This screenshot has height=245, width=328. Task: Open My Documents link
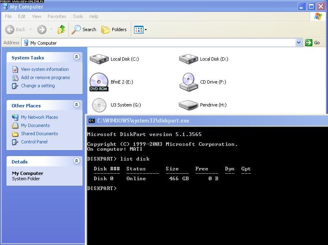[35, 125]
